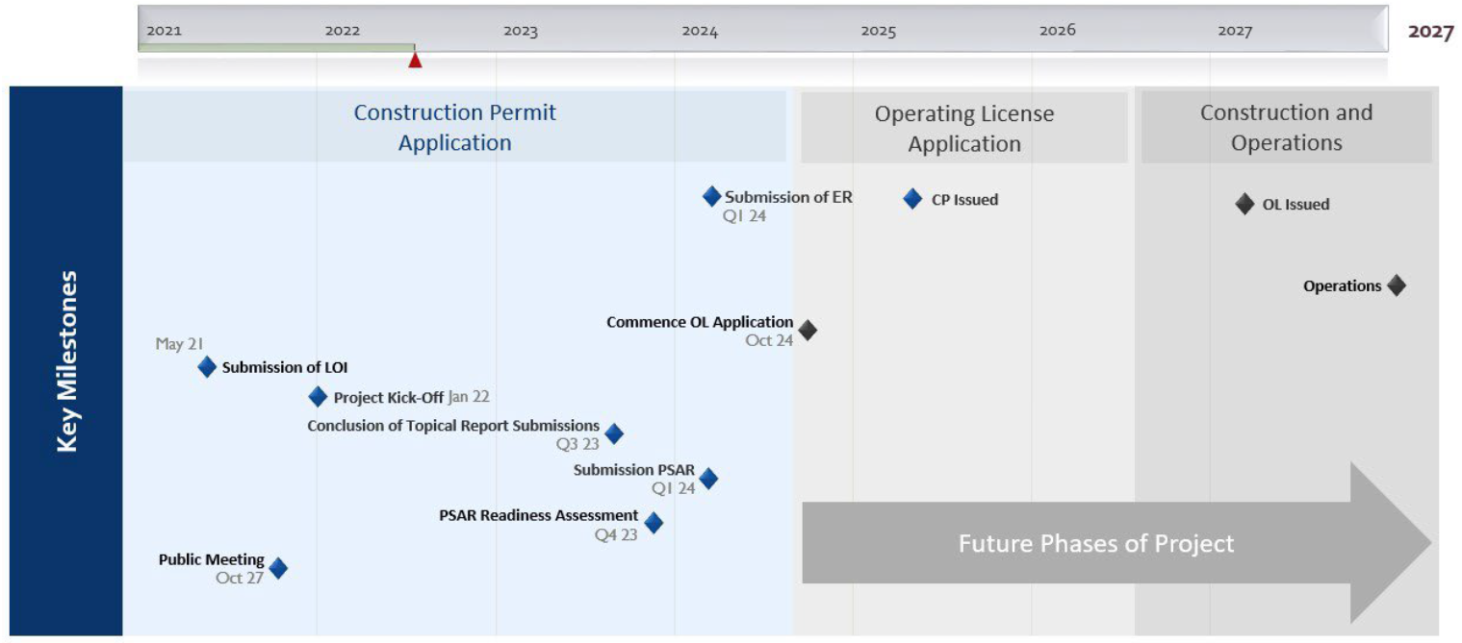
Task: Click the bold 2027 end-year label
Action: point(1430,32)
